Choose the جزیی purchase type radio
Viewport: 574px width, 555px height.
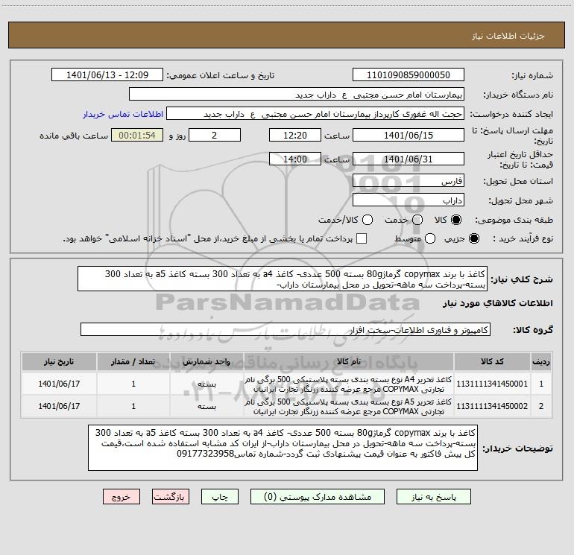pos(474,238)
